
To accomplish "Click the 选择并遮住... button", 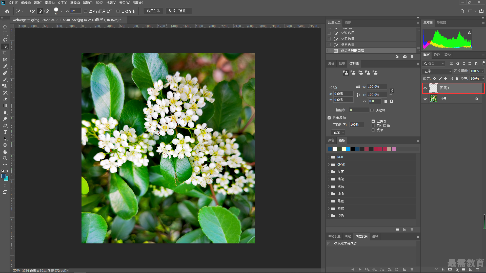I will point(179,11).
